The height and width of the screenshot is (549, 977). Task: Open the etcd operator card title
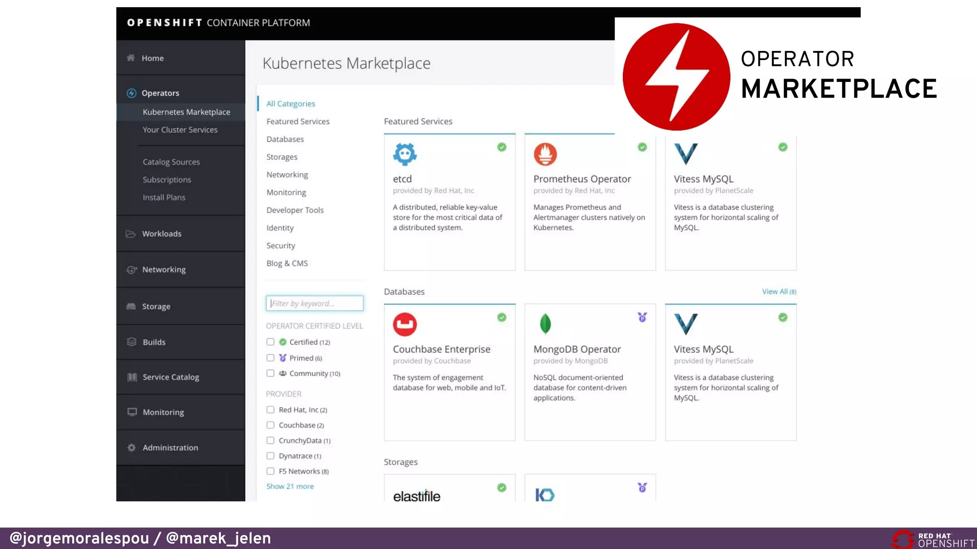click(402, 179)
